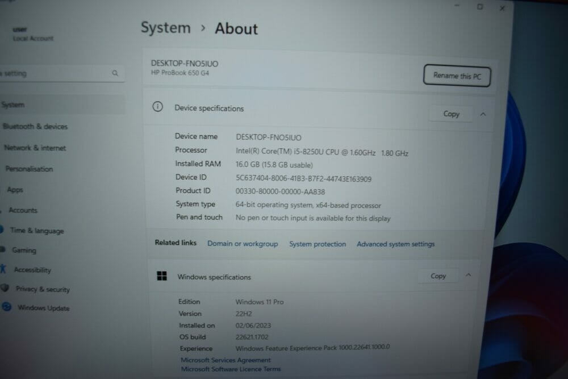Open Network & internet settings
568x379 pixels.
(35, 148)
